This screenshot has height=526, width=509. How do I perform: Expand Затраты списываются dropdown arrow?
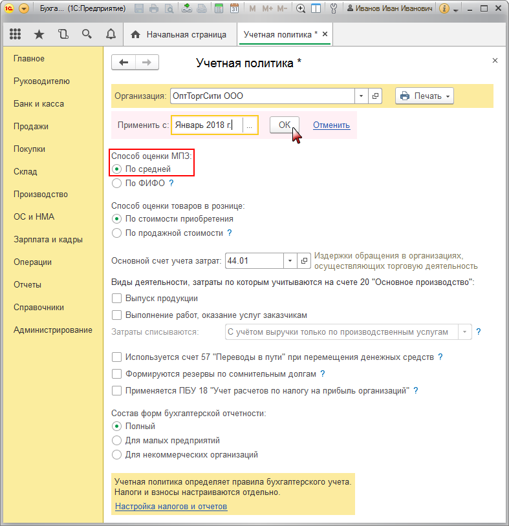(464, 331)
